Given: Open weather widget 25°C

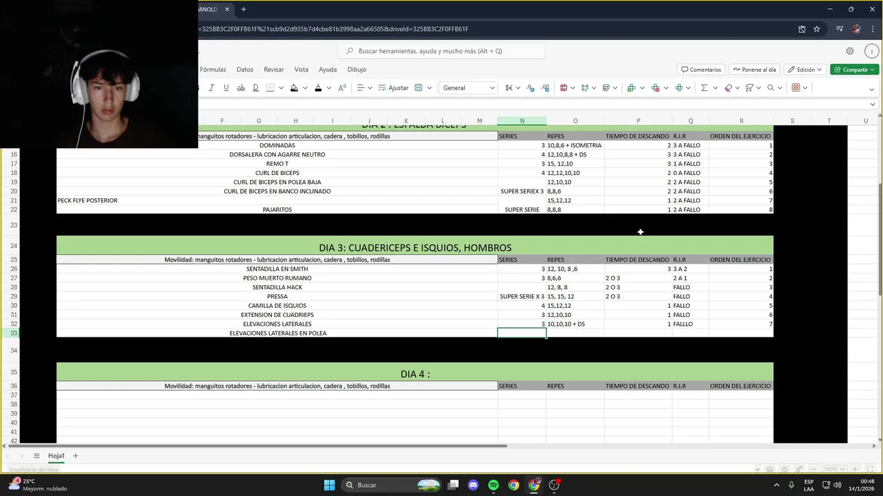Looking at the screenshot, I should 38,485.
